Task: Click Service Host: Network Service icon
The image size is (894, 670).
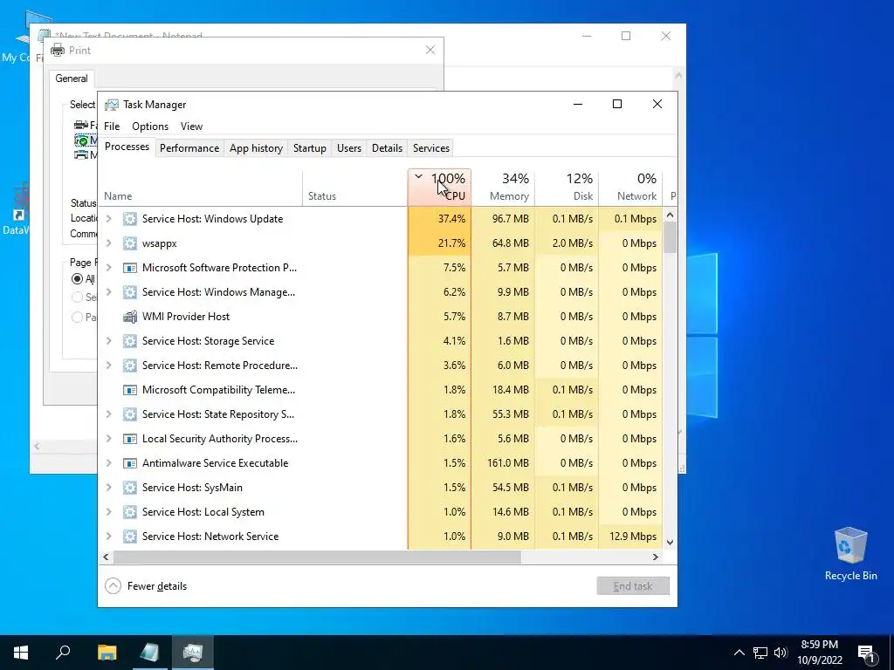Action: 130,537
